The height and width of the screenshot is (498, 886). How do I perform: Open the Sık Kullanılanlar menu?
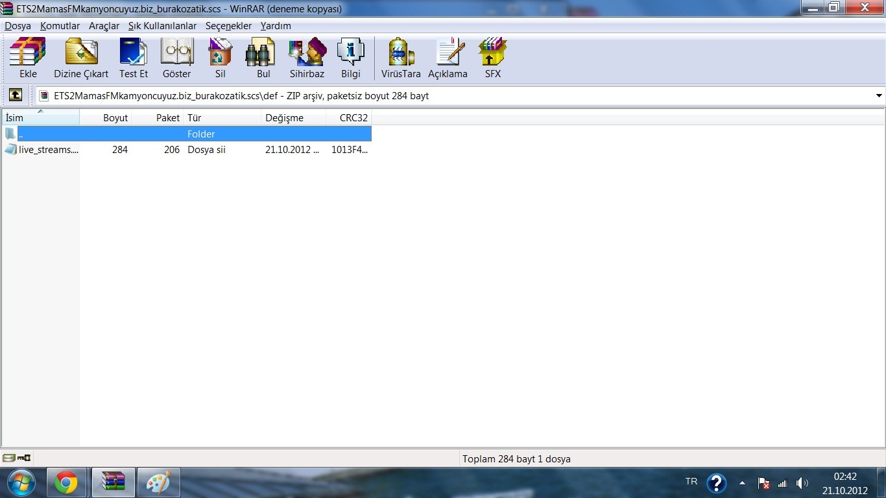162,26
